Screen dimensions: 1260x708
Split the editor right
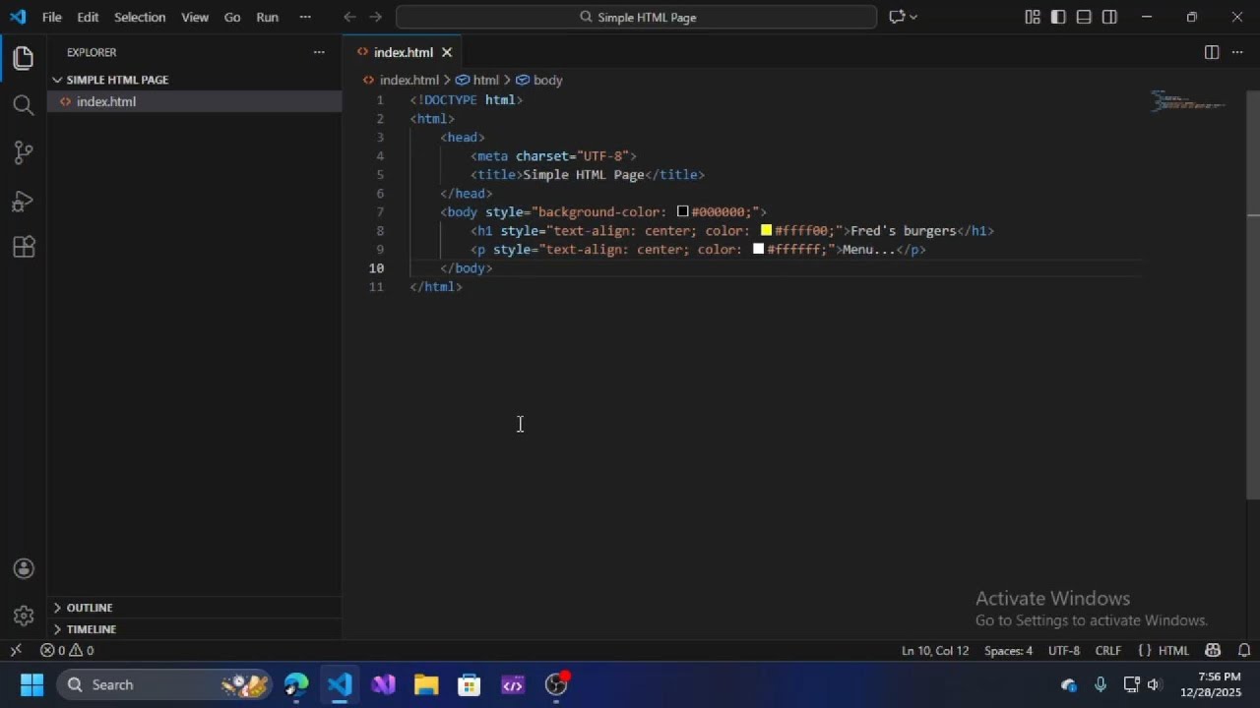point(1212,52)
